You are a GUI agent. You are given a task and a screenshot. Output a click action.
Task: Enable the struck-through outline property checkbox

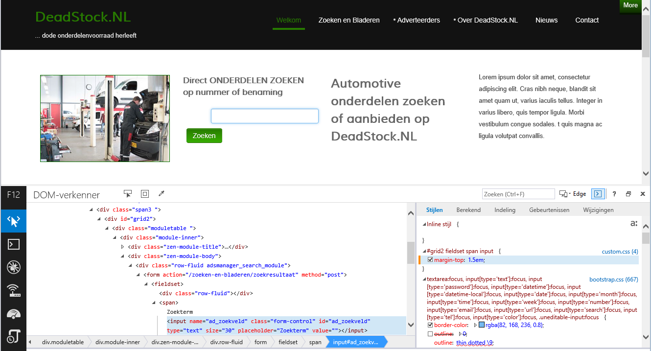click(x=430, y=334)
